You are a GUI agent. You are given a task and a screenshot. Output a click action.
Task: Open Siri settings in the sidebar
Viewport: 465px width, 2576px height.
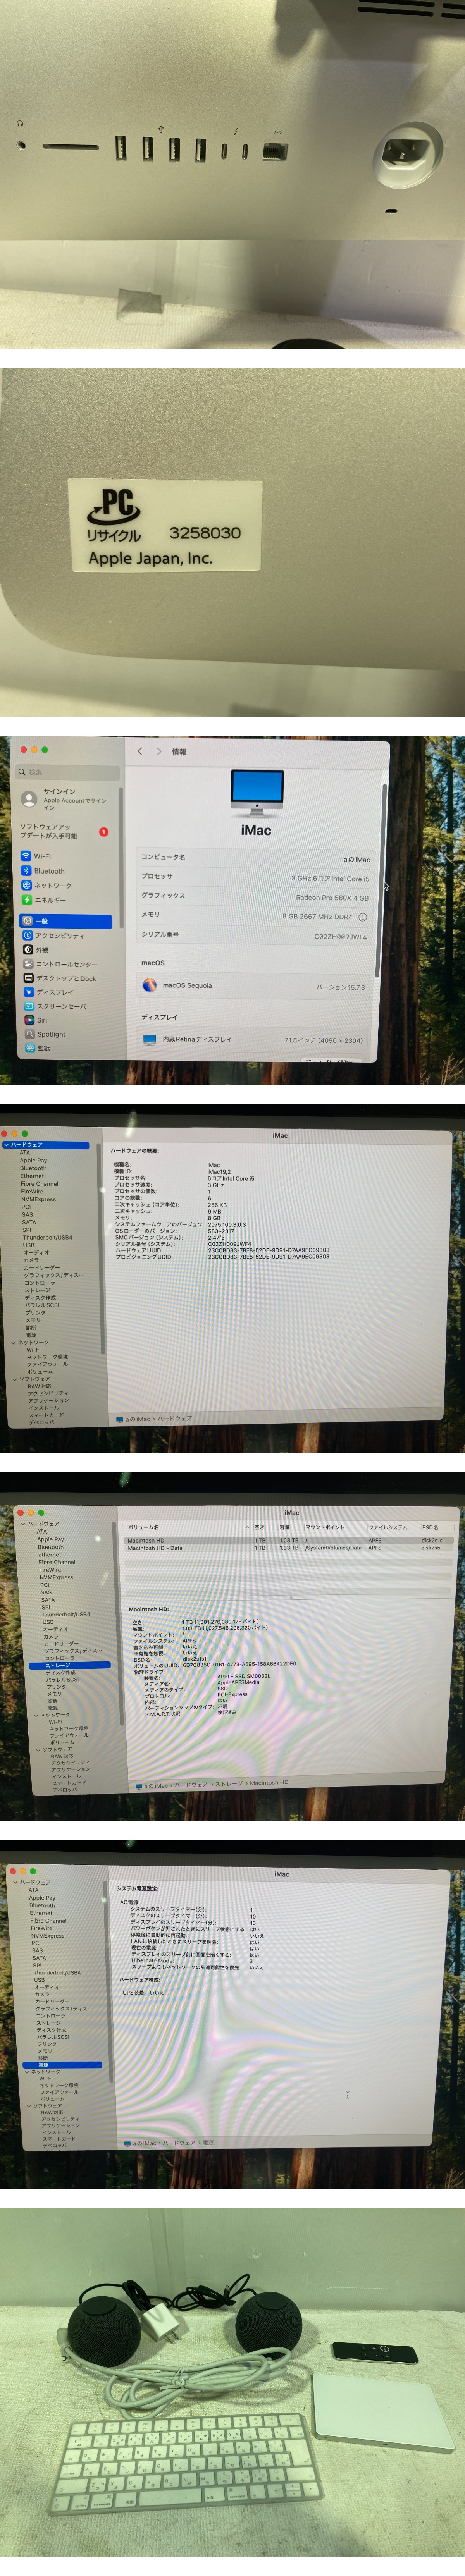click(x=42, y=1020)
